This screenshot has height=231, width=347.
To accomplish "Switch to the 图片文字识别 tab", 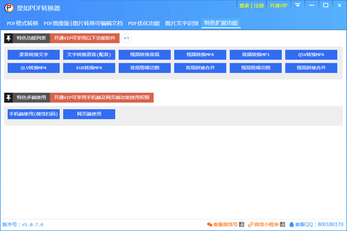I will (181, 23).
